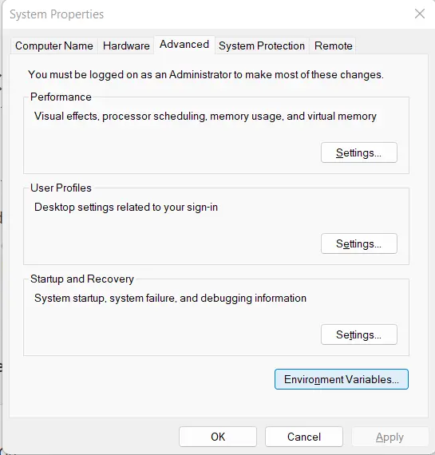Click the desktop settings sign-in description
435x455 pixels.
pos(126,208)
